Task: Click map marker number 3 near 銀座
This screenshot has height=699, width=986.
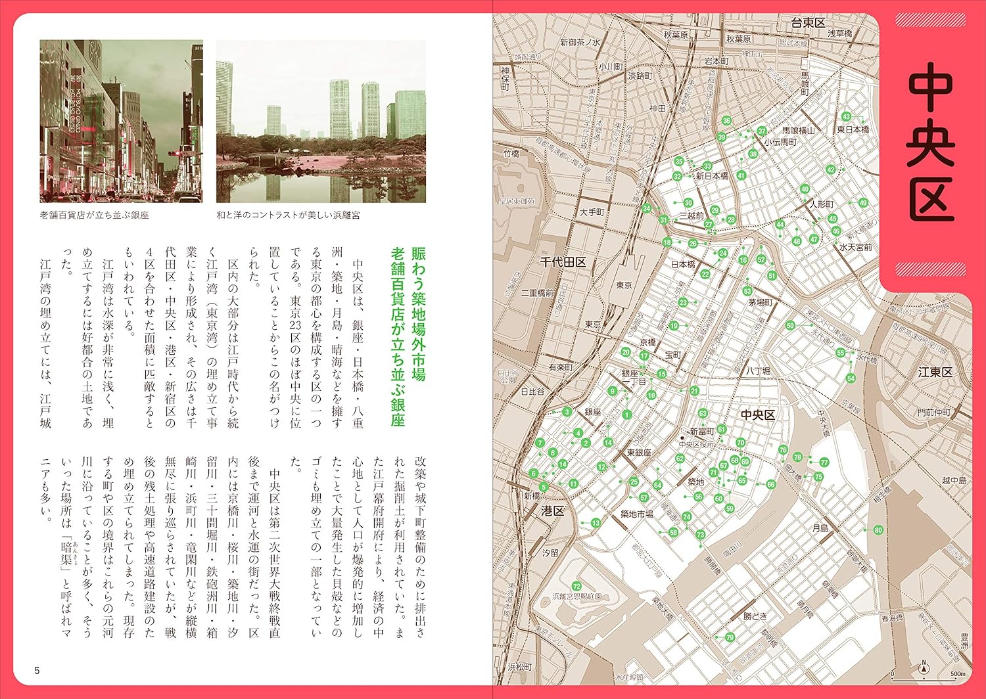Action: coord(567,412)
